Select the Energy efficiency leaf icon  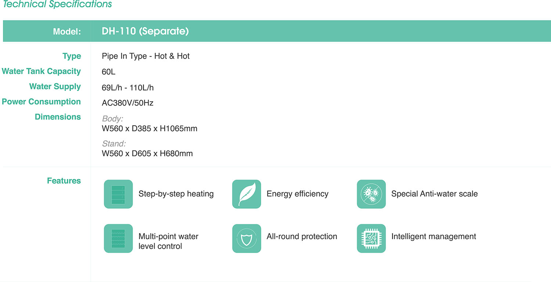point(246,194)
